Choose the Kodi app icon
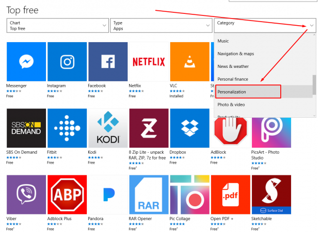Viewport: 320px width, 232px height. click(107, 128)
